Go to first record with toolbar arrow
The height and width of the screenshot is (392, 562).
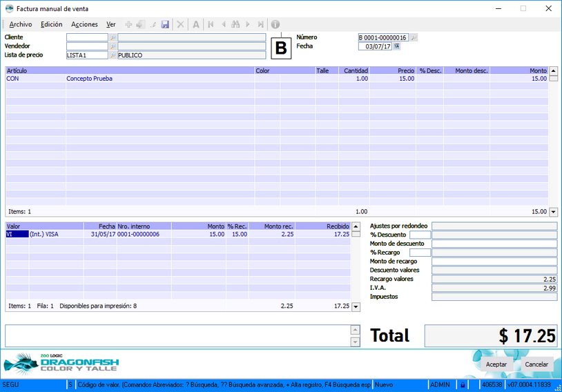tap(211, 24)
